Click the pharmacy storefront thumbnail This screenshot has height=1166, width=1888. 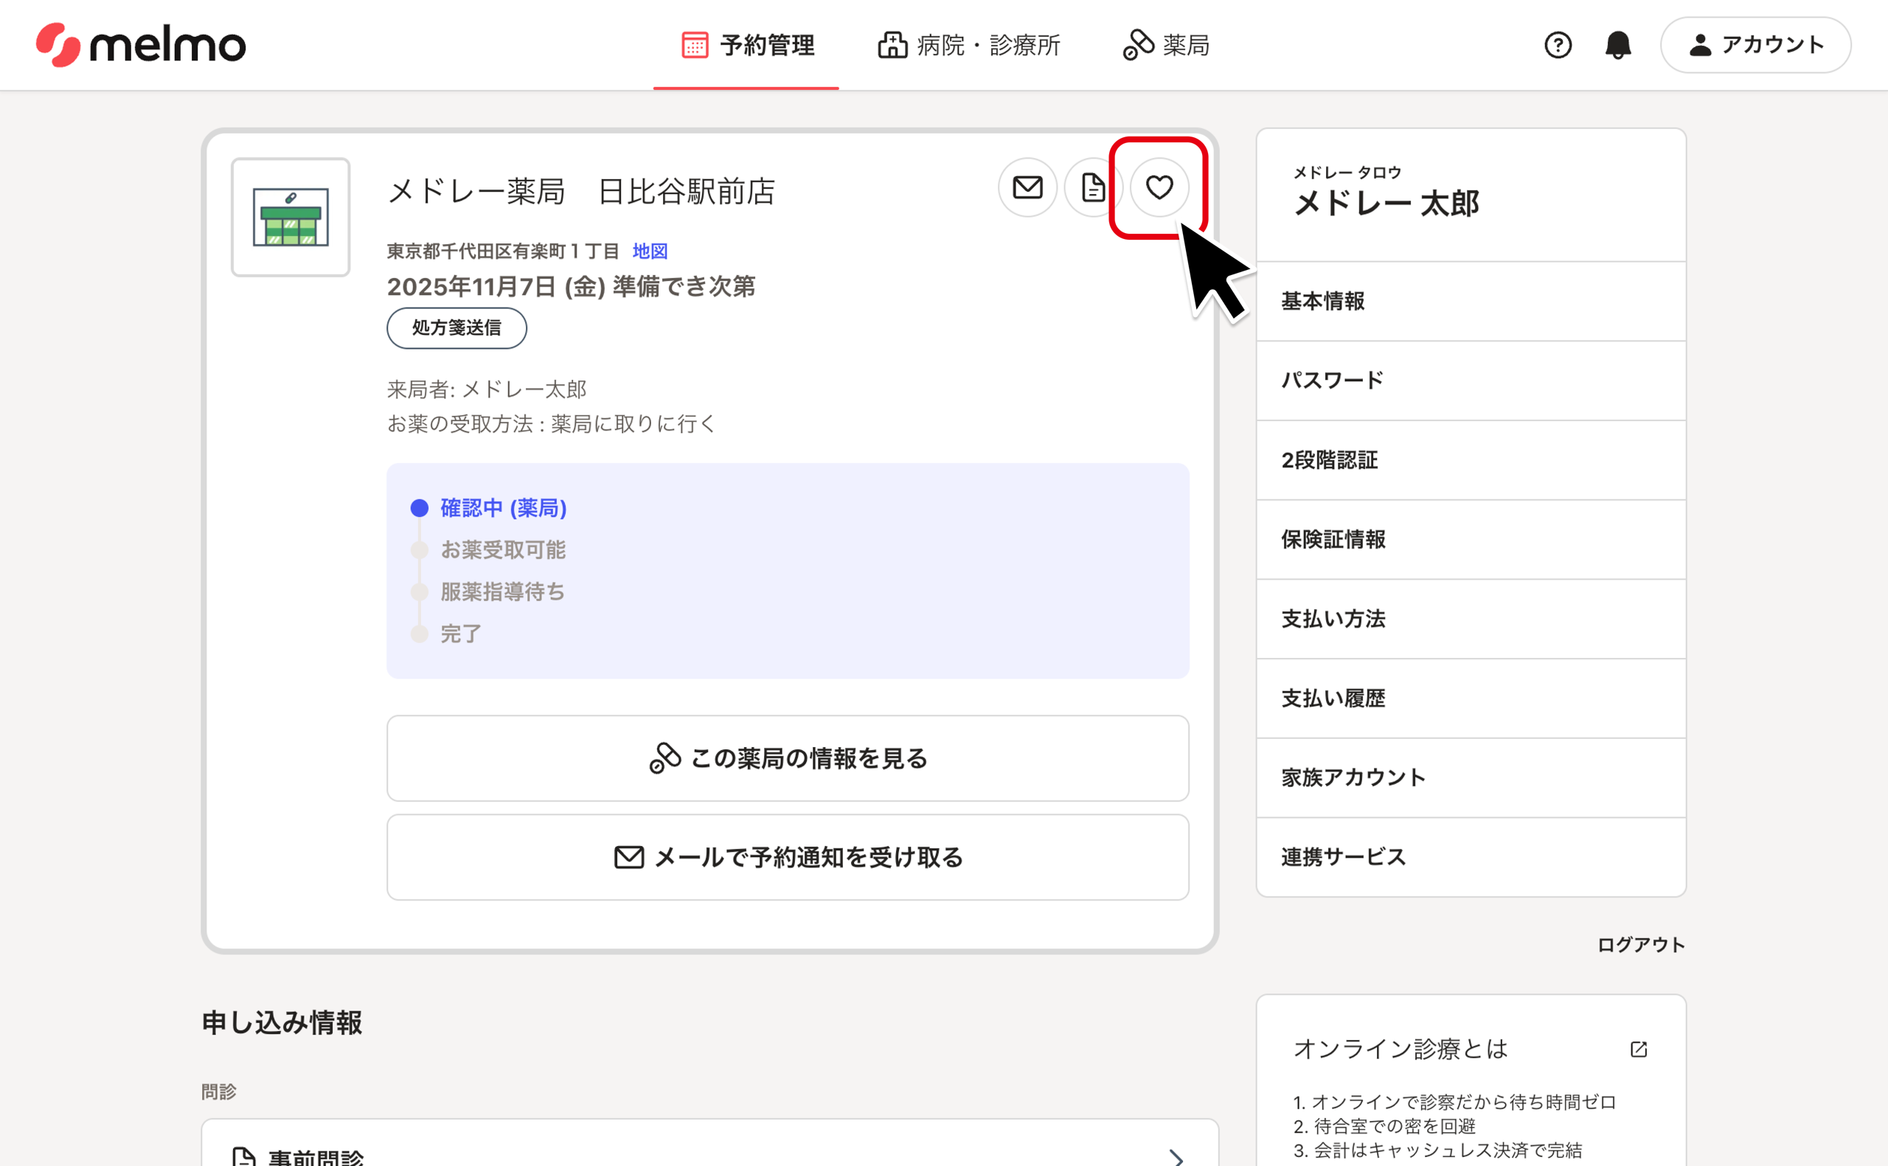pos(291,218)
